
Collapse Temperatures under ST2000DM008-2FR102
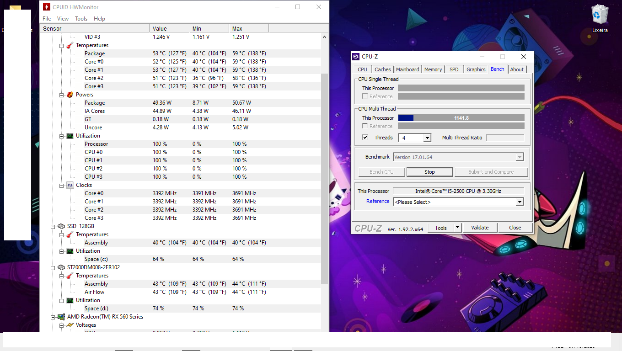[x=61, y=276]
